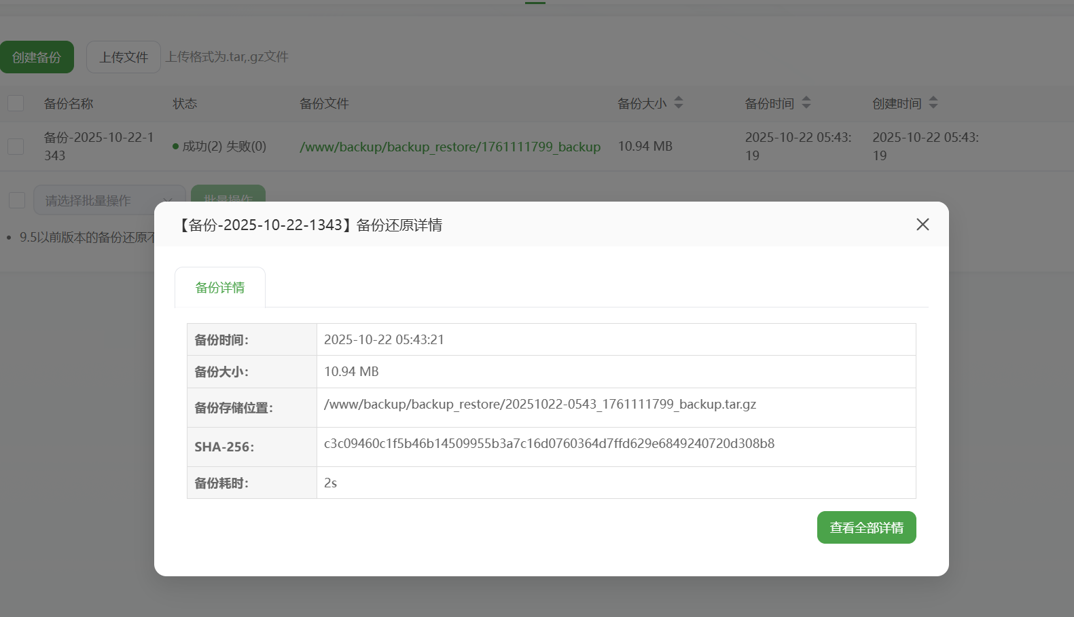Toggle the checkbox beside batch operation dropdown
The image size is (1074, 617).
click(x=17, y=200)
